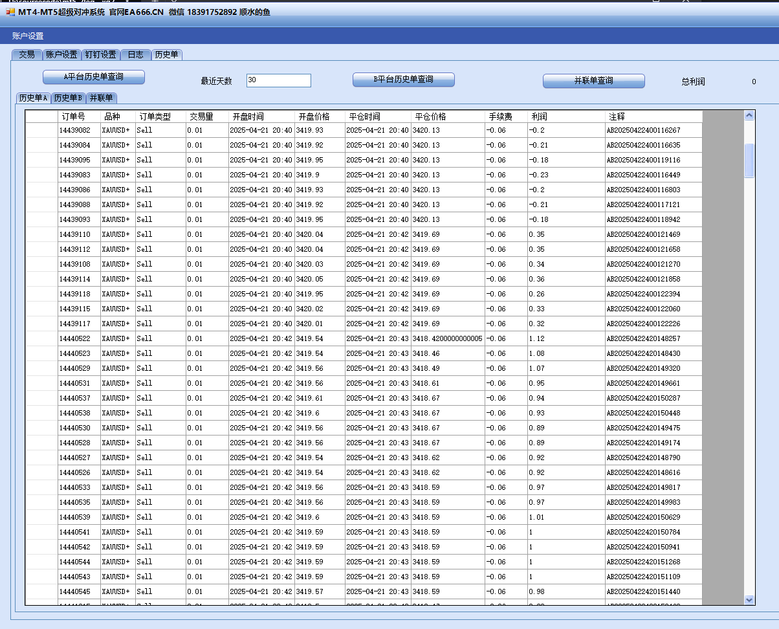
Task: Click the B平台历史单查询 button
Action: 403,80
